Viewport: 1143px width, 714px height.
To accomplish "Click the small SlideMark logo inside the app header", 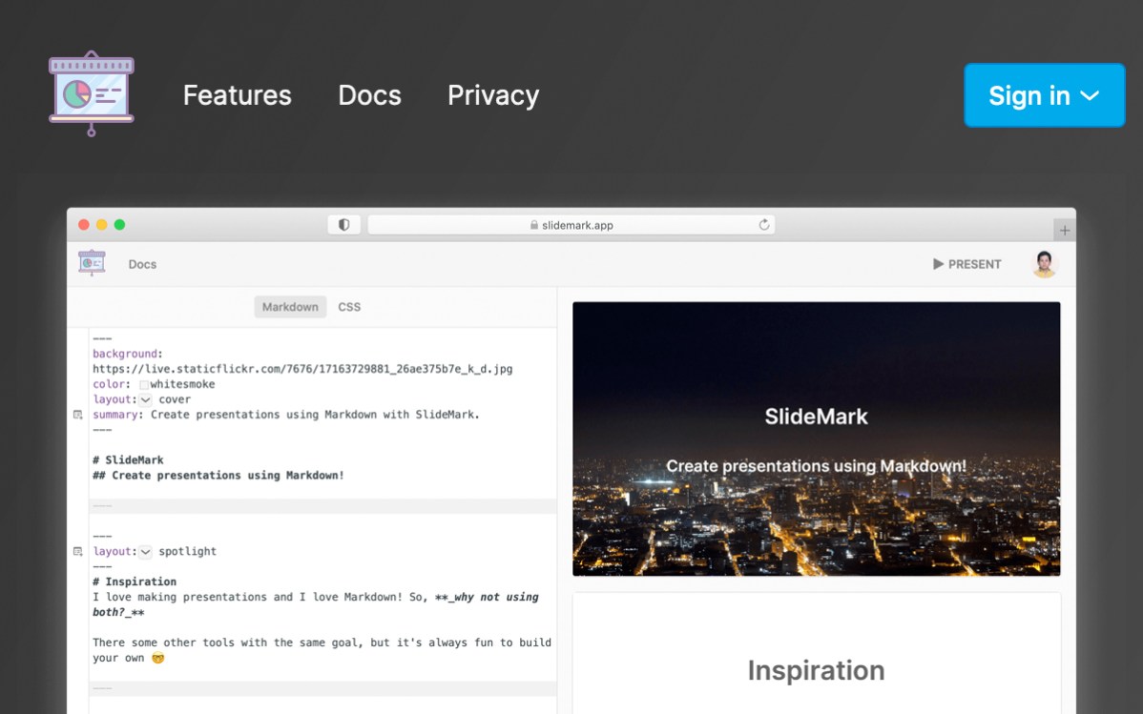I will coord(92,263).
